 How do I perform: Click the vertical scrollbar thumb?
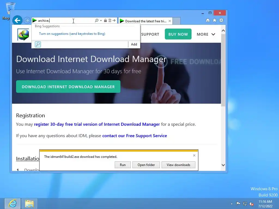[x=223, y=70]
